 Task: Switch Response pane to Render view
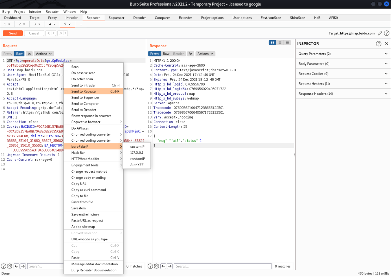point(178,54)
